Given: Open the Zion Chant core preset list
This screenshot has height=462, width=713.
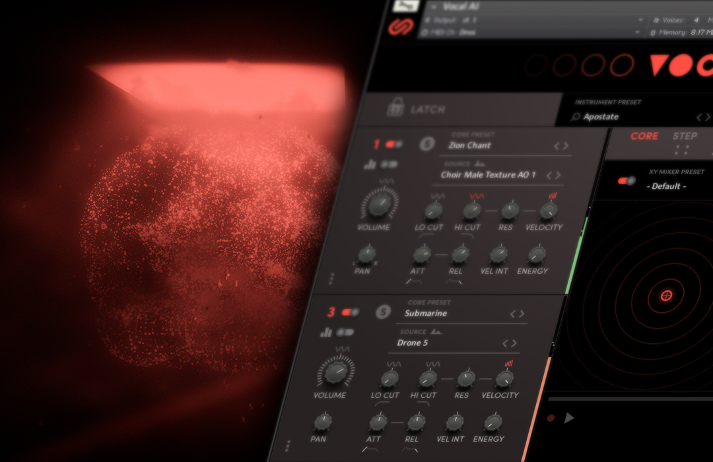Looking at the screenshot, I should [x=469, y=145].
